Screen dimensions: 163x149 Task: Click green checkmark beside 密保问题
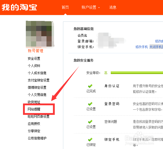pyautogui.click(x=90, y=122)
